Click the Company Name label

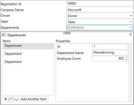pos(12,10)
